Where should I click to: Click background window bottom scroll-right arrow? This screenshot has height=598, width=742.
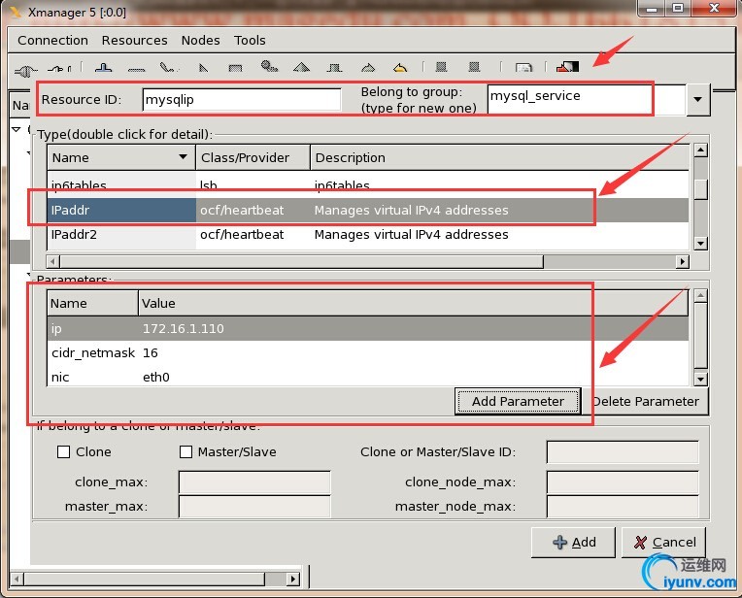pos(293,579)
